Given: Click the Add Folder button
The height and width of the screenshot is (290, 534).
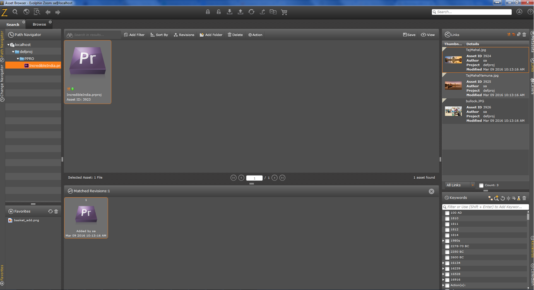Looking at the screenshot, I should point(211,35).
